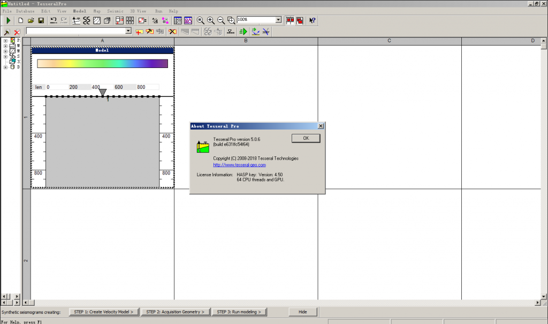The height and width of the screenshot is (324, 548).
Task: Open the View menu
Action: pos(62,11)
